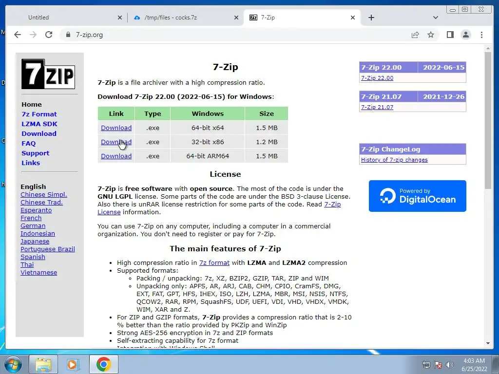Viewport: 499px width, 374px height.
Task: Open the media player taskbar icon
Action: coord(73,364)
